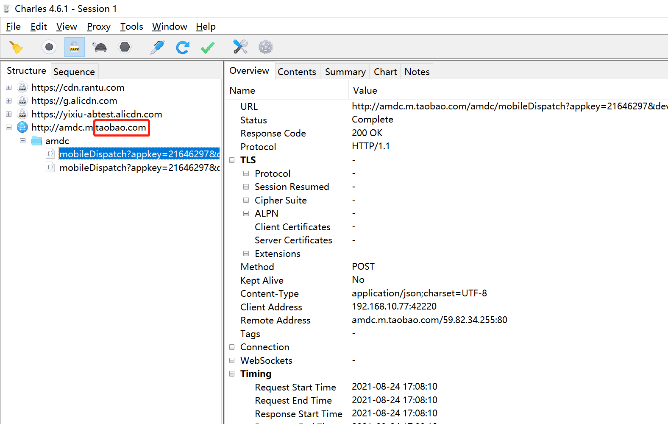This screenshot has width=668, height=424.
Task: Collapse the http://amdc.m.taobao.com host node
Action: tap(8, 127)
